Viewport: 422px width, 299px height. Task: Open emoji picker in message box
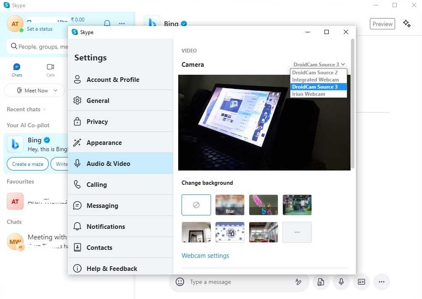point(180,282)
